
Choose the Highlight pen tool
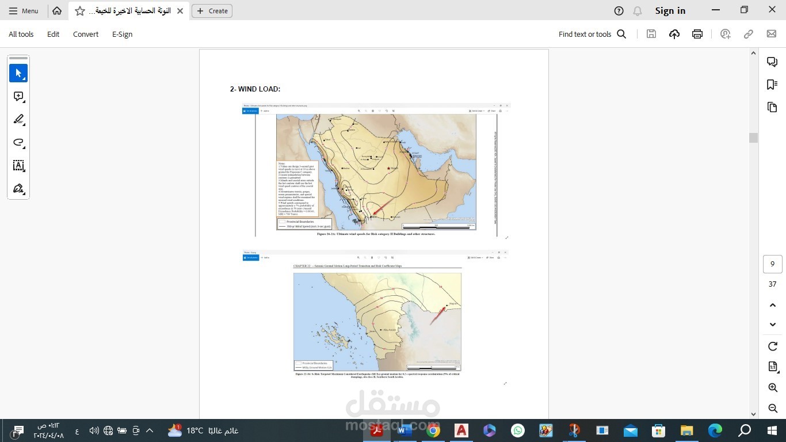click(18, 120)
